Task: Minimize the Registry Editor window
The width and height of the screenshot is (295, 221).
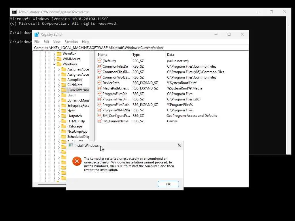Action: click(x=216, y=34)
